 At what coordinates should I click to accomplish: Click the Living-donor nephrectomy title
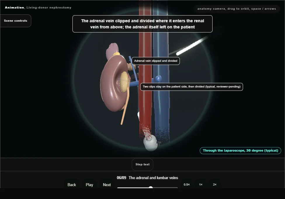(x=49, y=8)
